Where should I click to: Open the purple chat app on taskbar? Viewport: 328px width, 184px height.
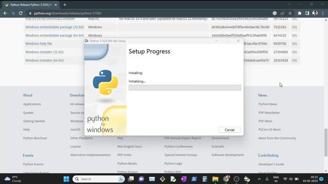[141, 179]
